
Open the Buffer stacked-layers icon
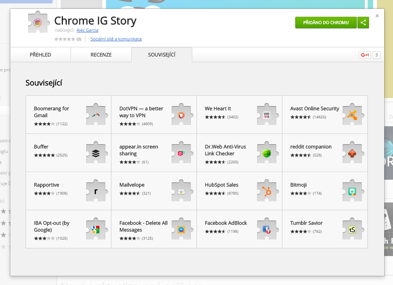(x=97, y=152)
